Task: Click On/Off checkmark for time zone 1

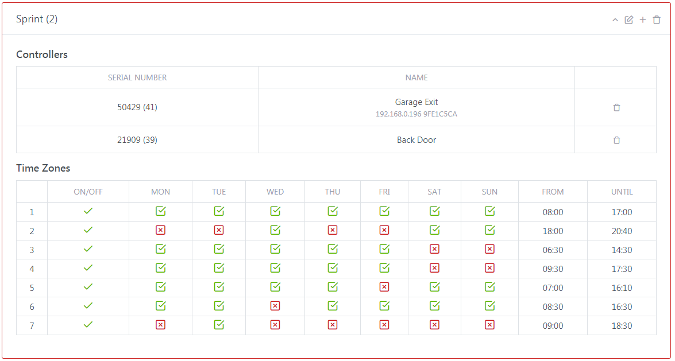Action: click(x=88, y=211)
